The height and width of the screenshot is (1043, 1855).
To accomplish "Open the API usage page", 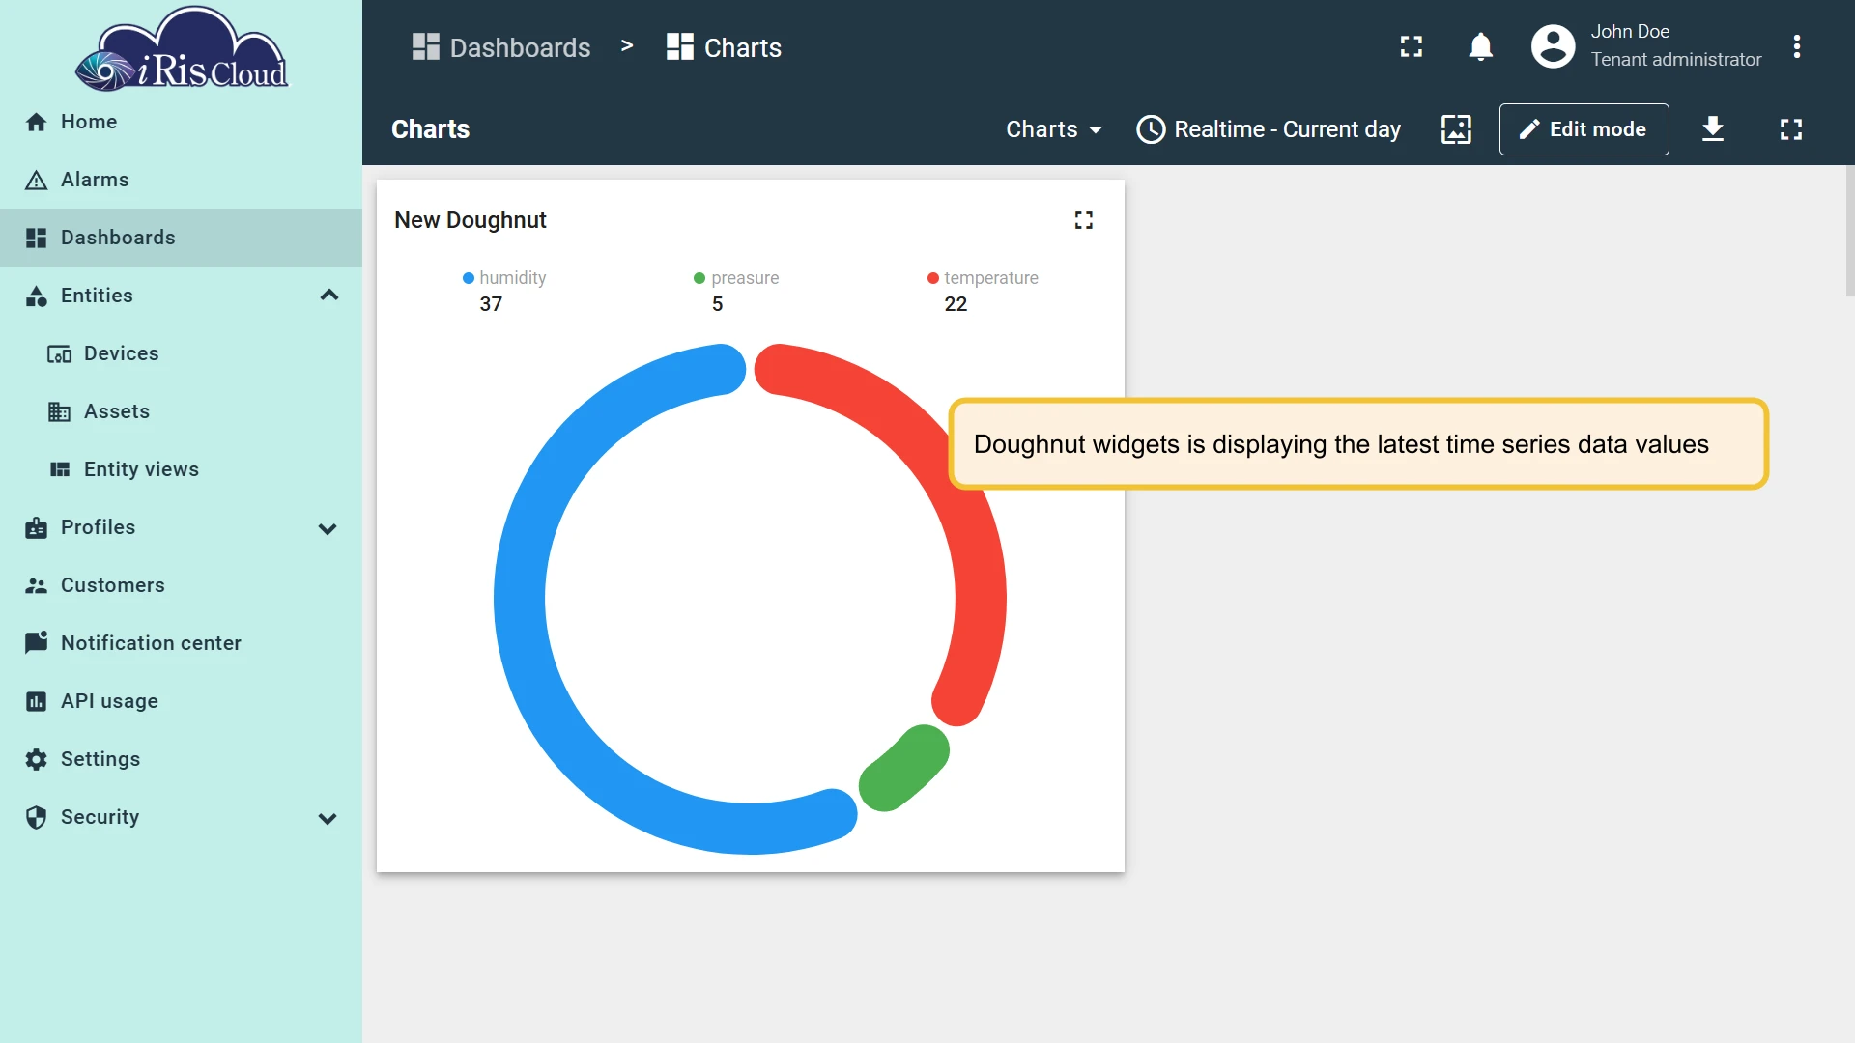I will click(x=181, y=701).
